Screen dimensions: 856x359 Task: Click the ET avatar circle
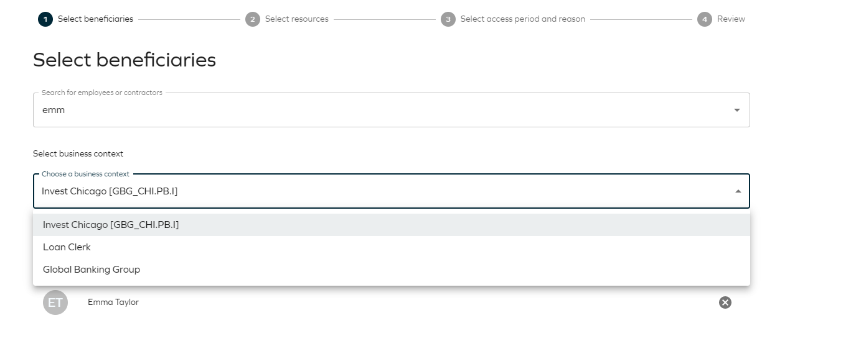[x=55, y=302]
